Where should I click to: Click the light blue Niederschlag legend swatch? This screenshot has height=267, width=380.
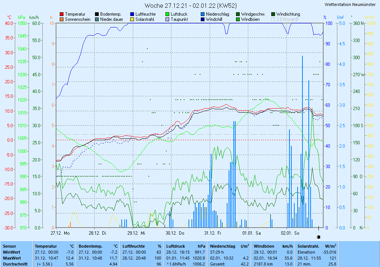click(x=203, y=15)
